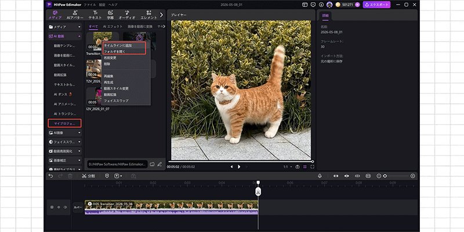Play the video in the player

pos(239,167)
